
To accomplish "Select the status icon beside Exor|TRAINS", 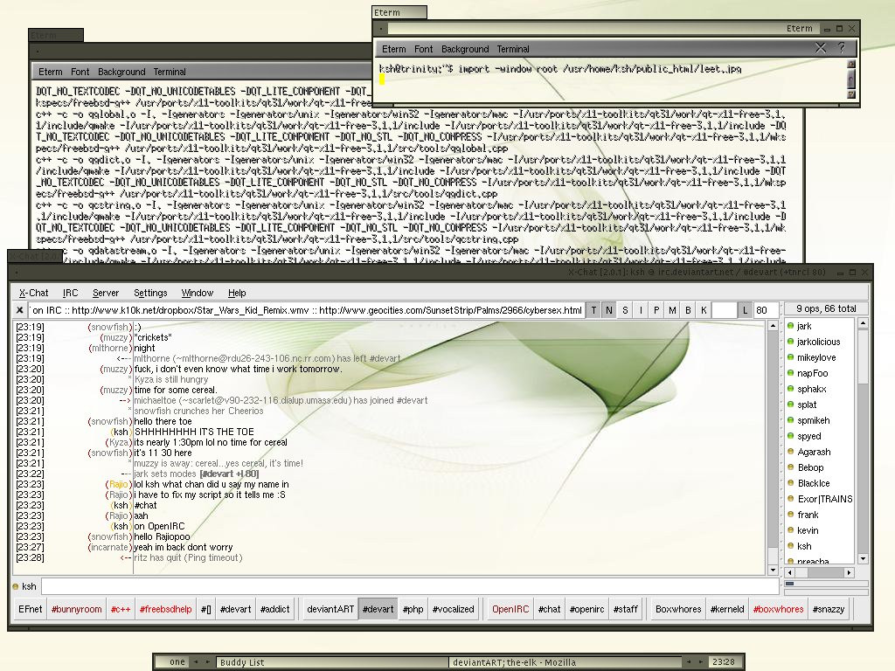I will click(790, 499).
